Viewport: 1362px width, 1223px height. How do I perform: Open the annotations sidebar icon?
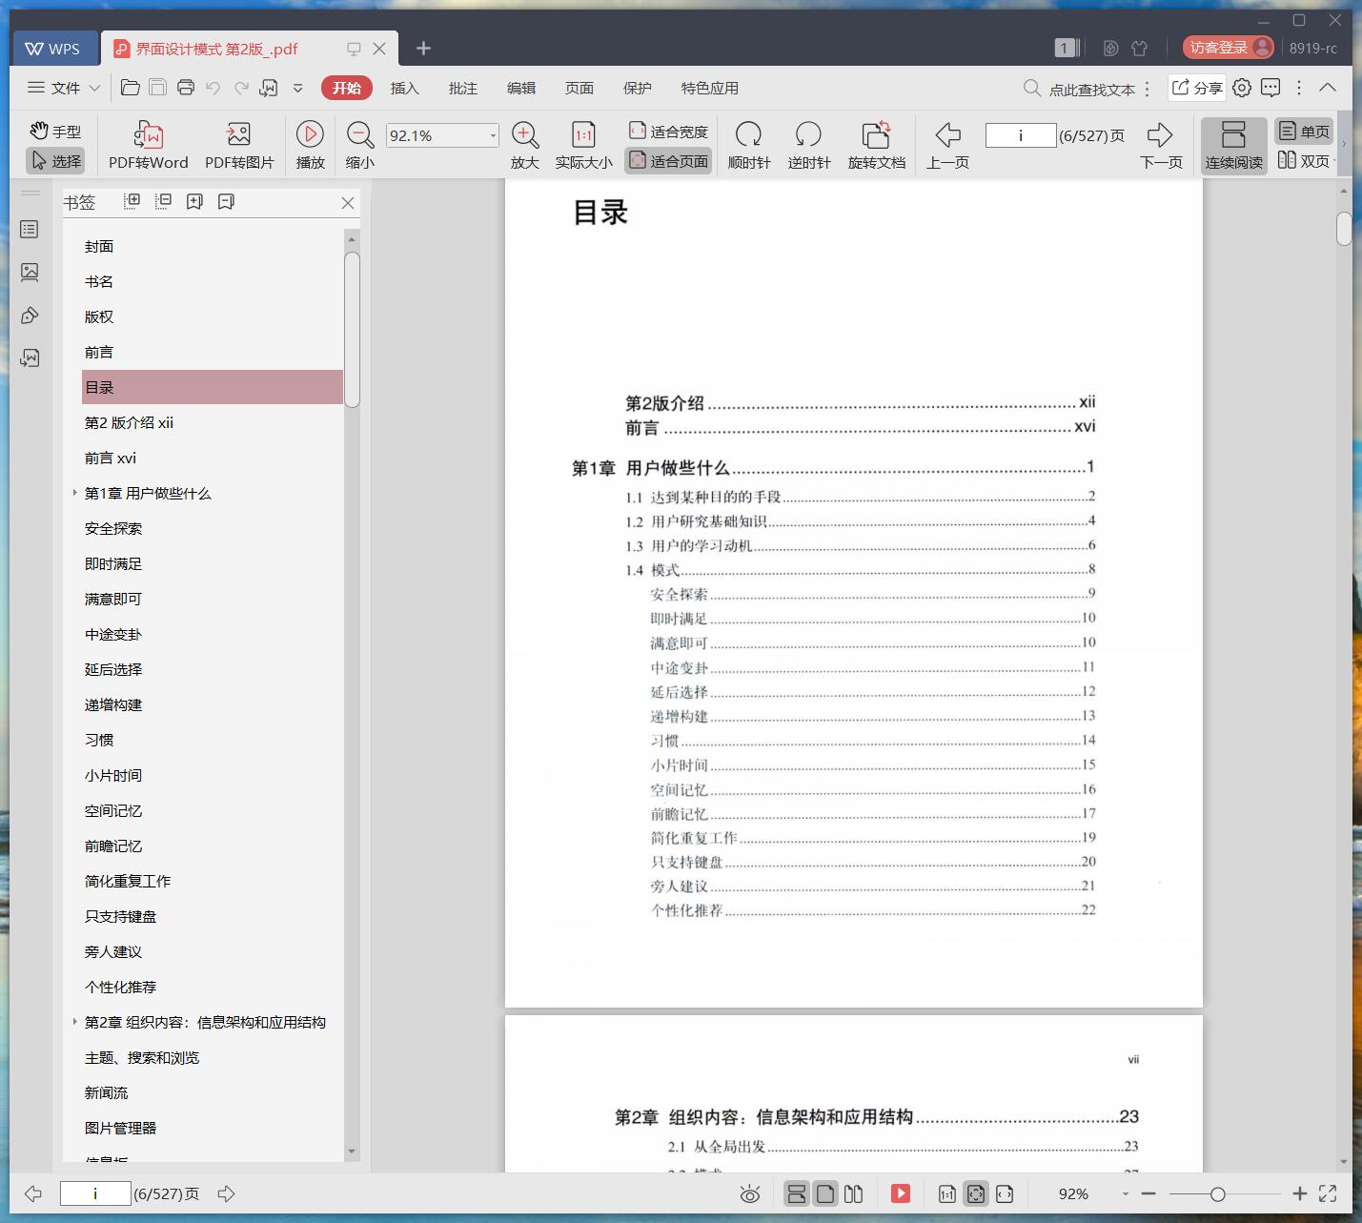click(x=30, y=316)
